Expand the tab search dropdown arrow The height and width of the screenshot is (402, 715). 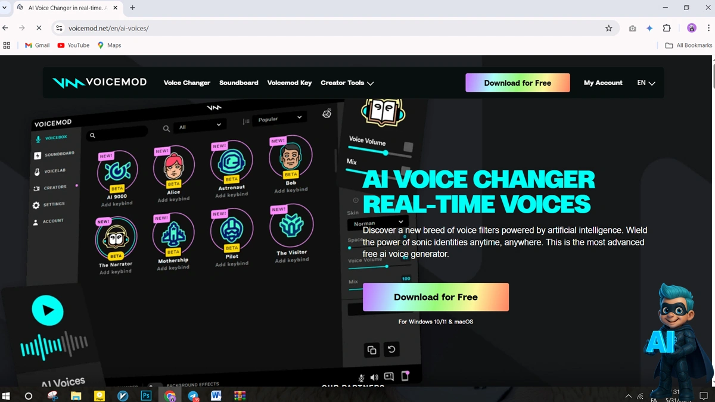5,8
